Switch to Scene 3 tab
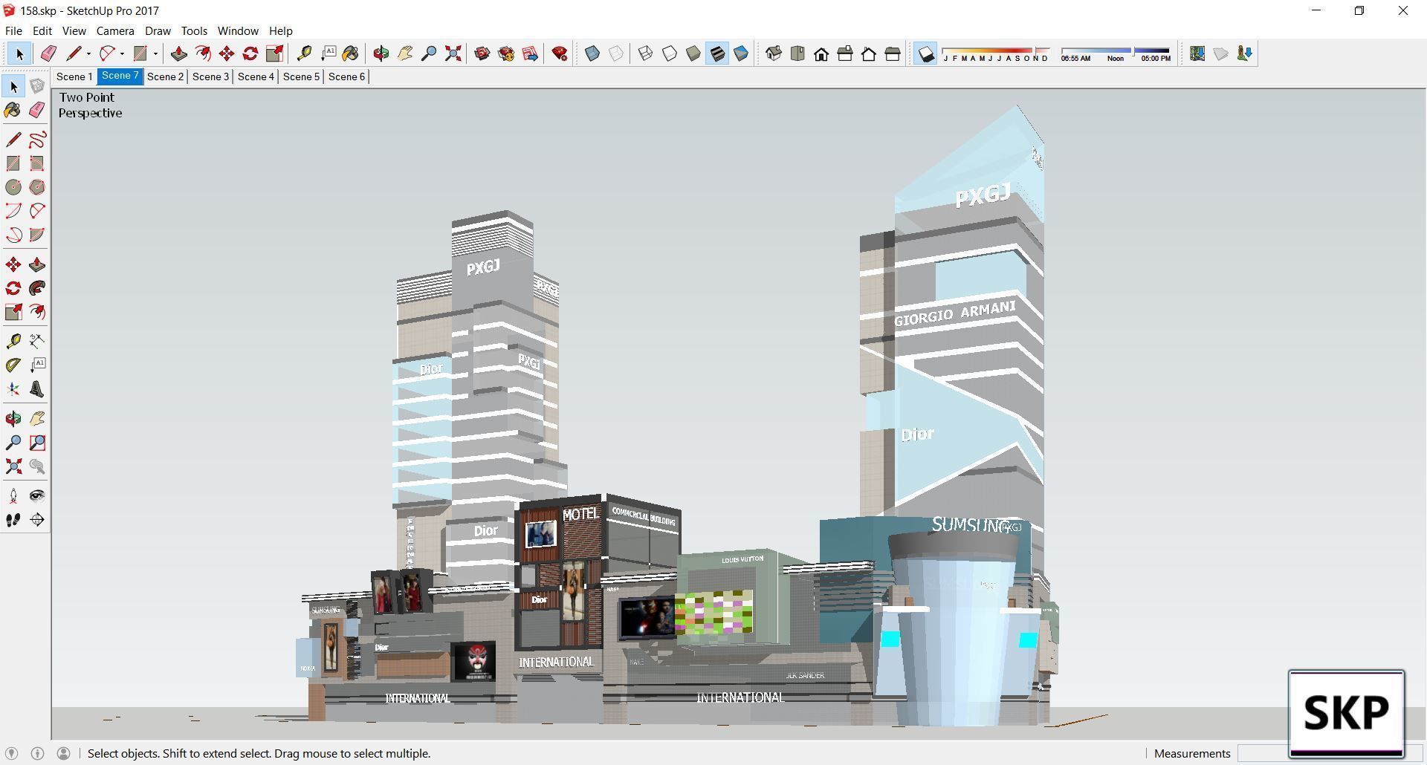This screenshot has width=1427, height=765. [210, 76]
